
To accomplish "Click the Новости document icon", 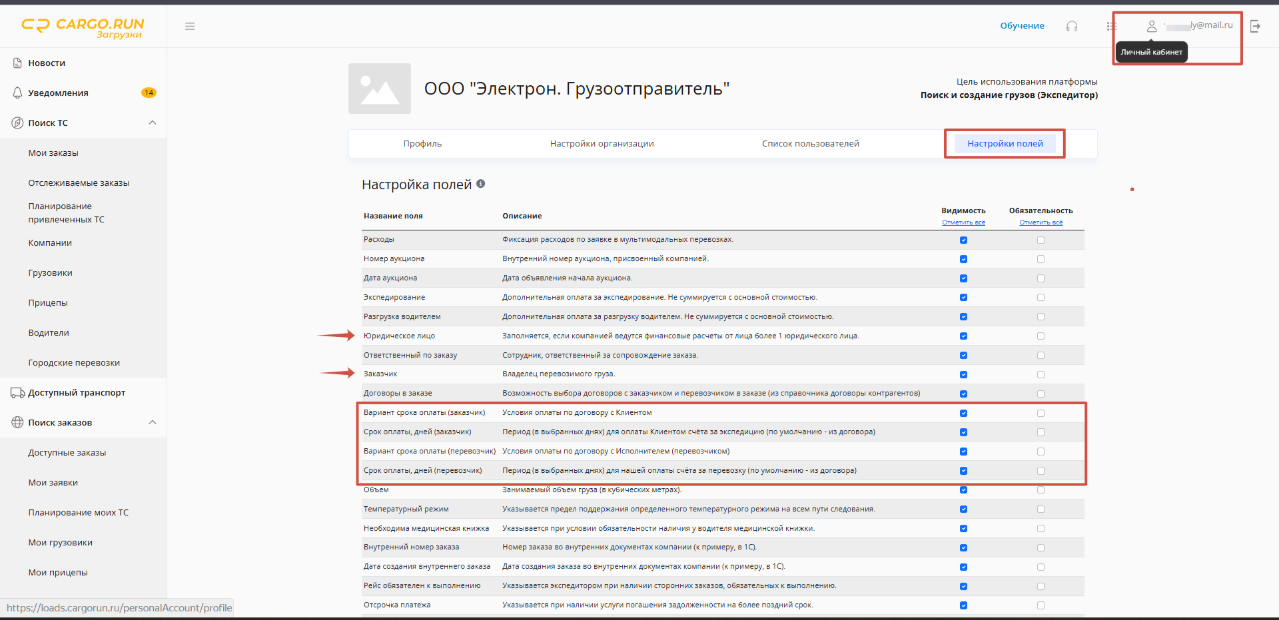I will 18,63.
